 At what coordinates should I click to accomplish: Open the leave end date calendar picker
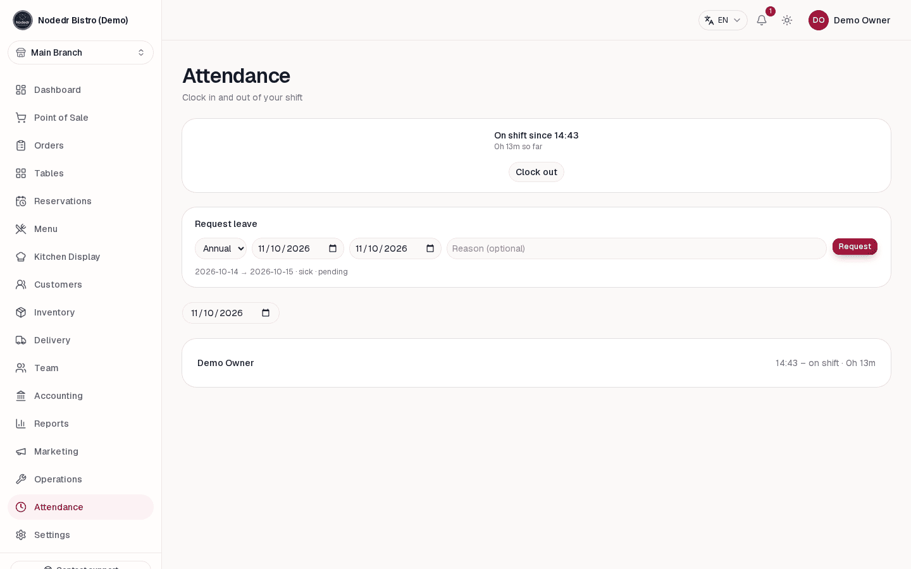click(x=430, y=248)
